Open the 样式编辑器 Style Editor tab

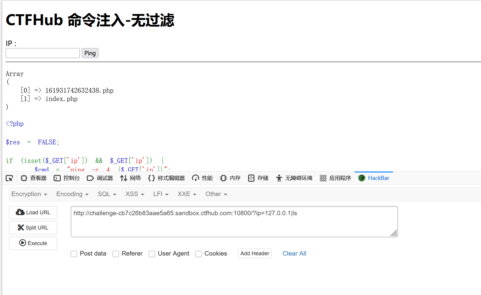(166, 178)
